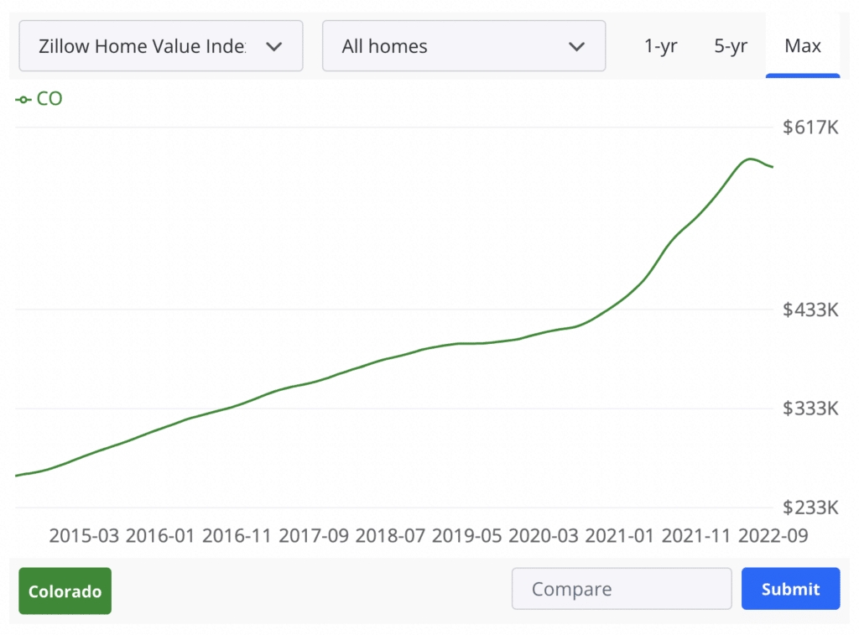The image size is (859, 635).
Task: Select the 5-yr time range tab
Action: click(731, 46)
